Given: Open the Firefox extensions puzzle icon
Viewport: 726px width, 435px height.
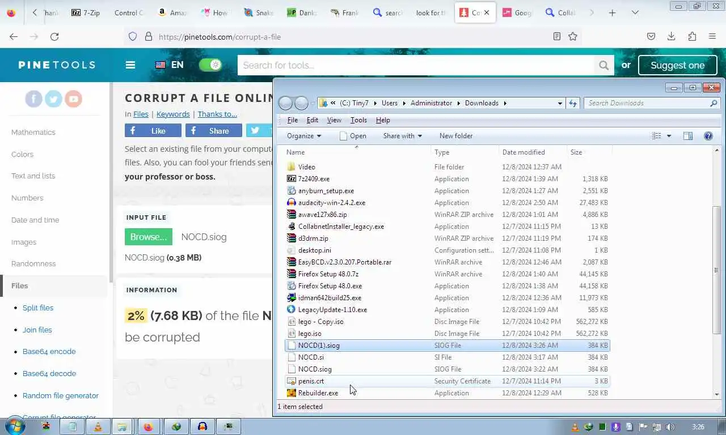Looking at the screenshot, I should pos(692,37).
